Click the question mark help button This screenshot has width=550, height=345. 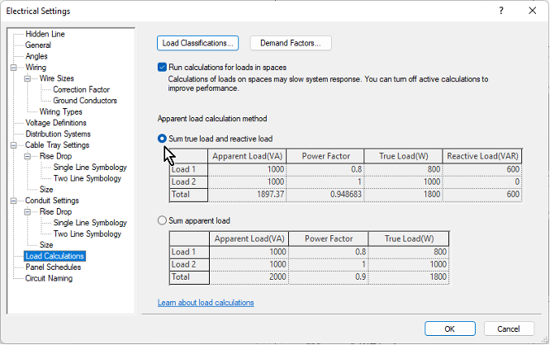[500, 11]
